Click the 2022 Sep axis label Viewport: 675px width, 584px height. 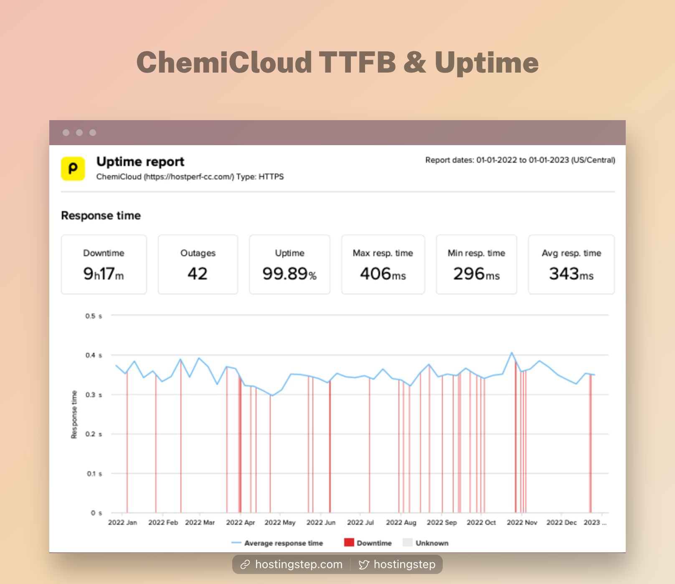click(442, 522)
